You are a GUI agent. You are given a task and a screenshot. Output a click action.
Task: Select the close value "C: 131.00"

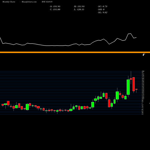(x=55, y=10)
